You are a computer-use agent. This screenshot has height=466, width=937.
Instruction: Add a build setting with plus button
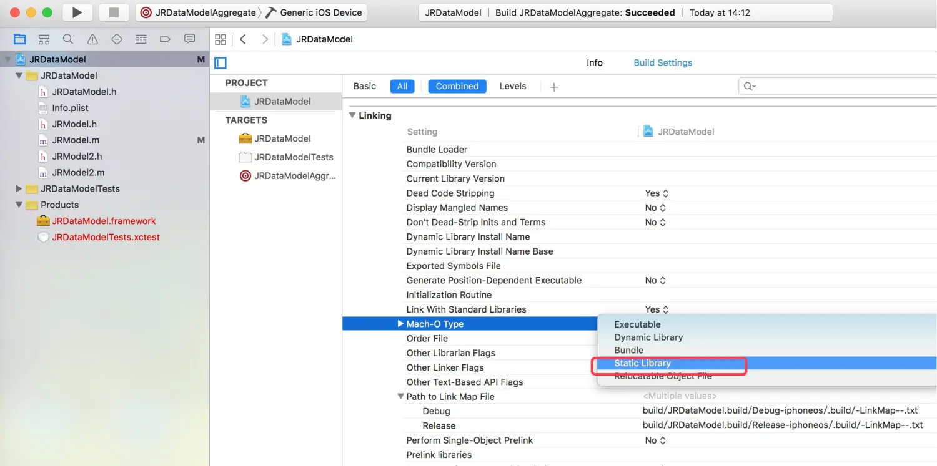[x=553, y=87]
